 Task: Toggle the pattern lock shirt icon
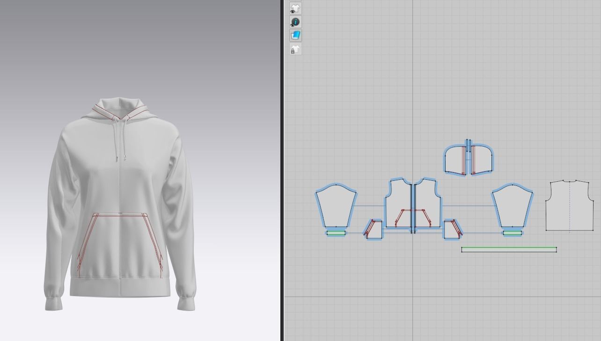(x=295, y=49)
